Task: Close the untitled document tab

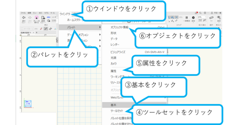Action: pos(34,33)
